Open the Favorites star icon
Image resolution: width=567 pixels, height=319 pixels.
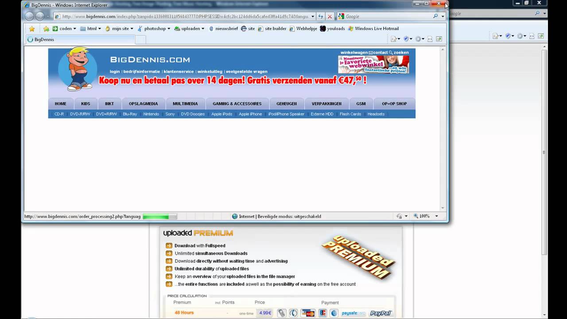coord(32,29)
